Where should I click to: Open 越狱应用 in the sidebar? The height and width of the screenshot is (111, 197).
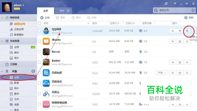click(18, 24)
